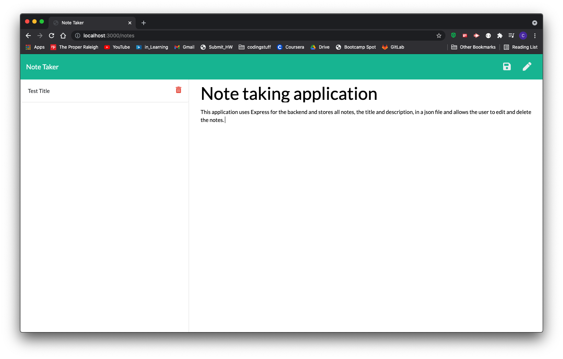Expand the codingstuff bookmark folder
563x359 pixels.
tap(255, 47)
